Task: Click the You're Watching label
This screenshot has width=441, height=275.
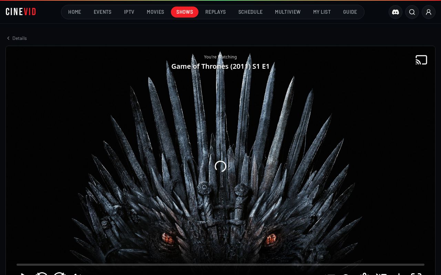Action: [x=220, y=57]
